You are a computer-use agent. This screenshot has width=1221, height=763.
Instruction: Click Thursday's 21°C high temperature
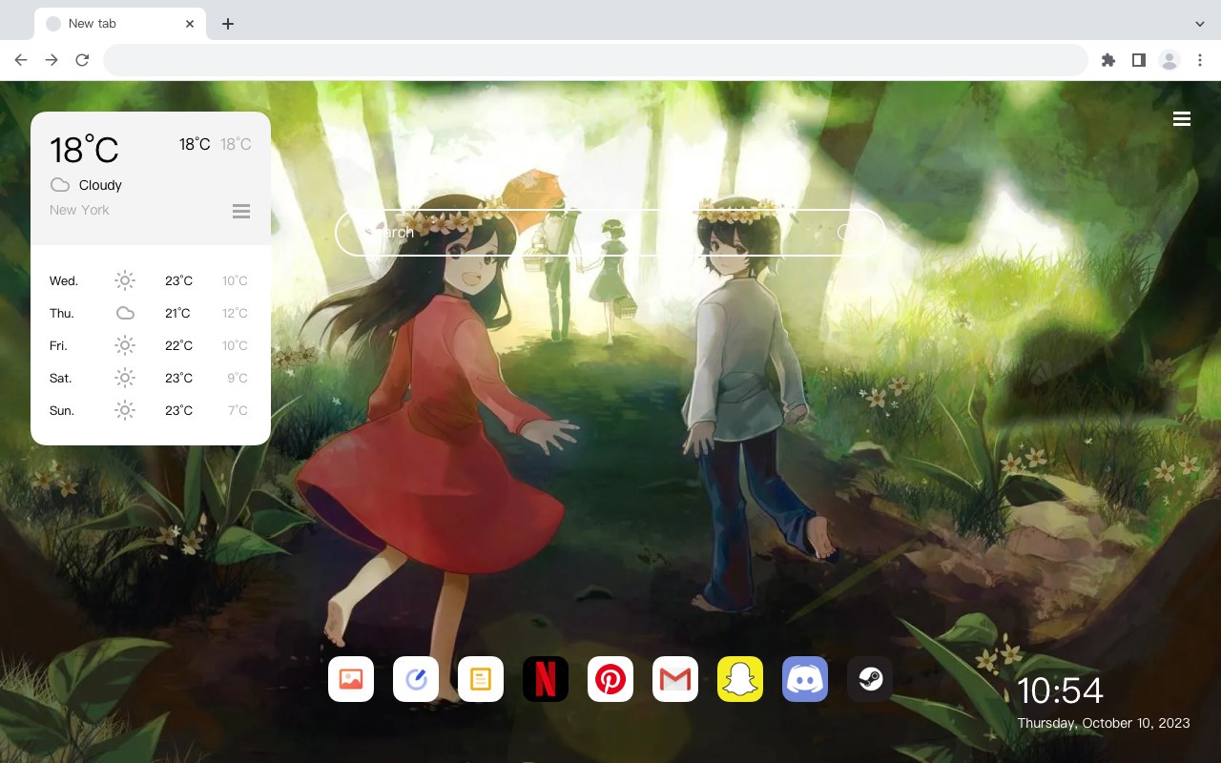(x=178, y=313)
